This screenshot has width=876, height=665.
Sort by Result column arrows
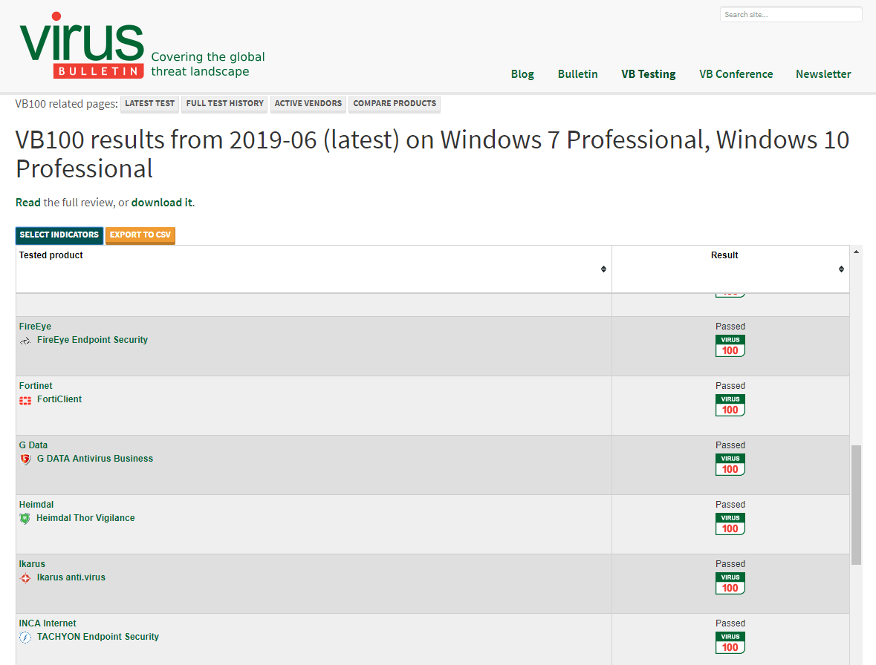(841, 269)
